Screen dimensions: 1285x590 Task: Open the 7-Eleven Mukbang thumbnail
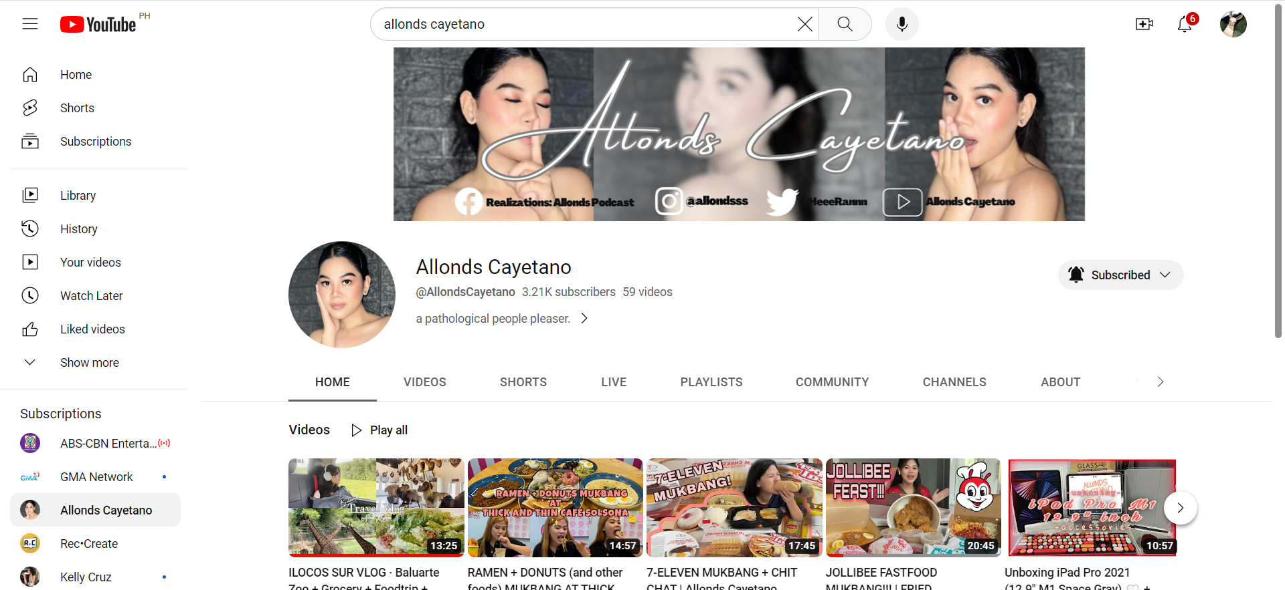point(734,508)
